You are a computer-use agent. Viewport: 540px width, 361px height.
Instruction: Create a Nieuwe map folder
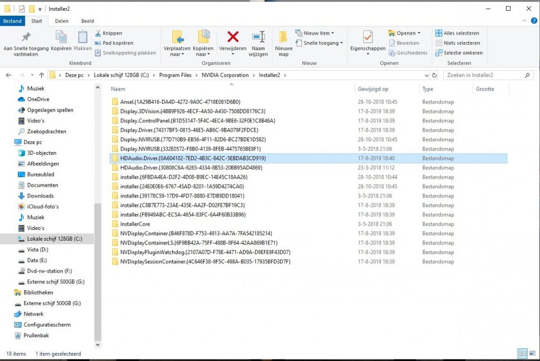283,44
